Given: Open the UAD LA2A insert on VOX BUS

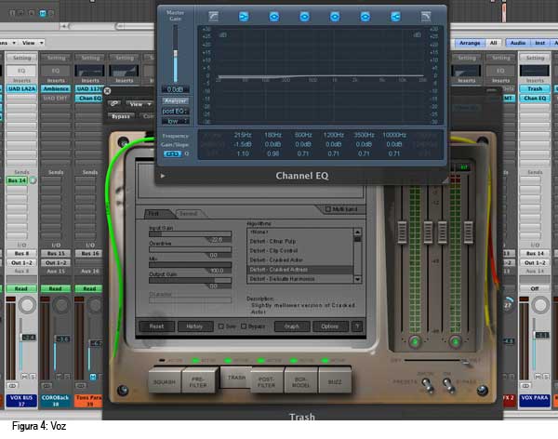Looking at the screenshot, I should [21, 88].
